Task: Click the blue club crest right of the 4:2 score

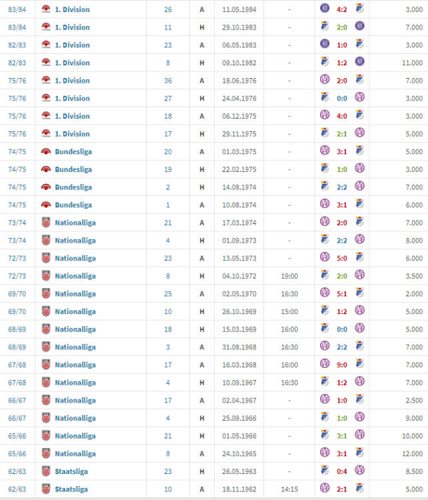Action: 359,10
